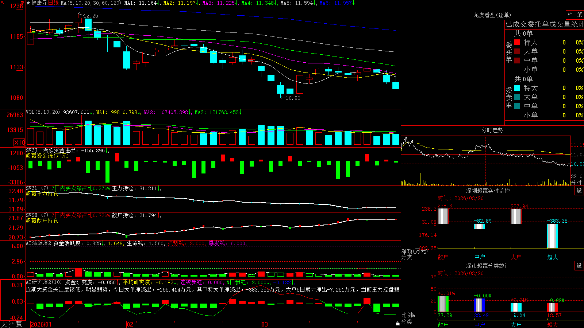Screen dimensions: 584x328
Task: Click the 共0单 count under 委卖单
Action: pos(523,79)
